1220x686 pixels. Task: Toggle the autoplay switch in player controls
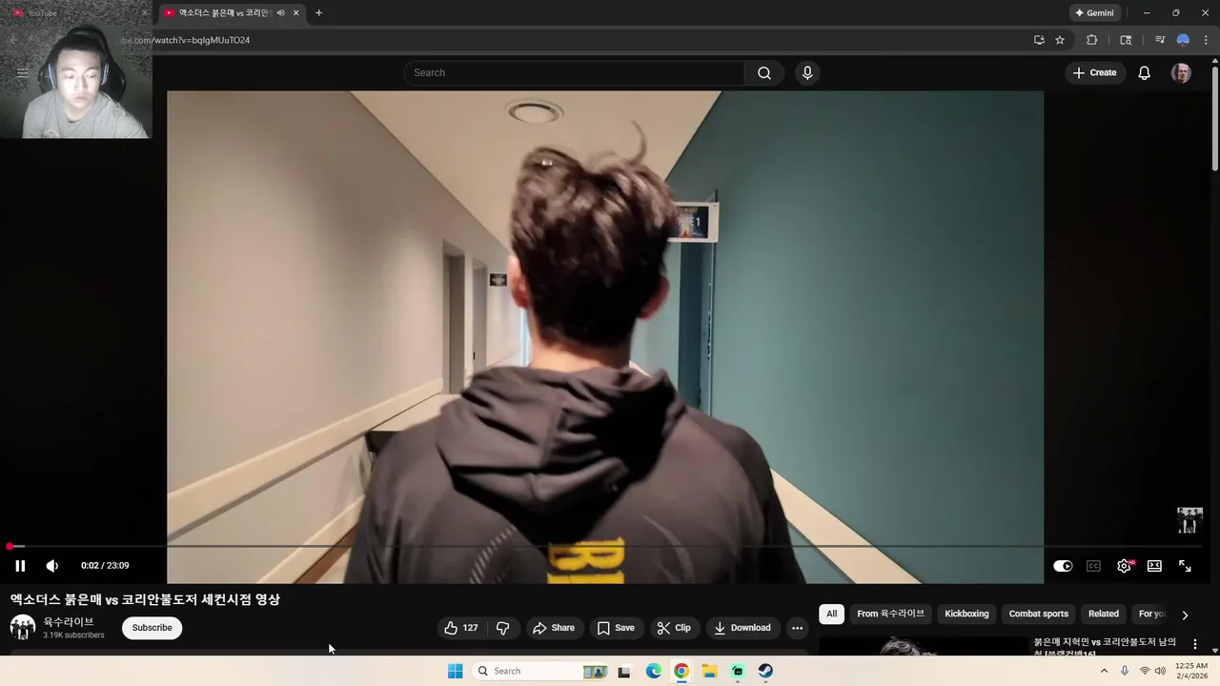point(1063,566)
